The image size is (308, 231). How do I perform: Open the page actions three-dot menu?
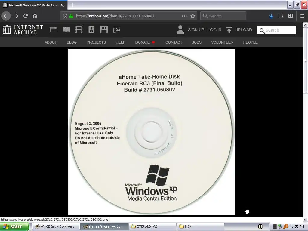(x=184, y=16)
